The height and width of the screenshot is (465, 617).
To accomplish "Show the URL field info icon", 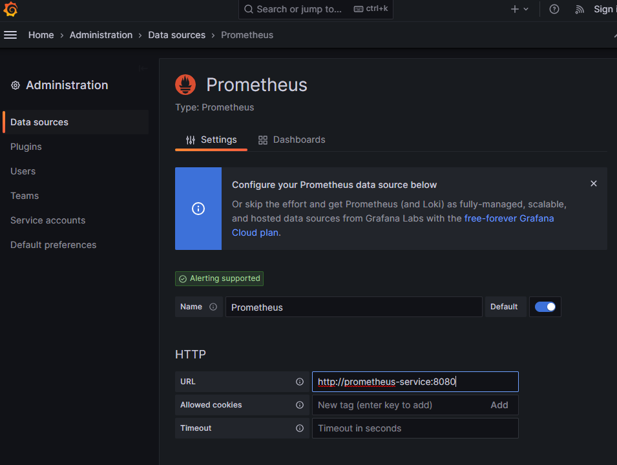I will [300, 382].
